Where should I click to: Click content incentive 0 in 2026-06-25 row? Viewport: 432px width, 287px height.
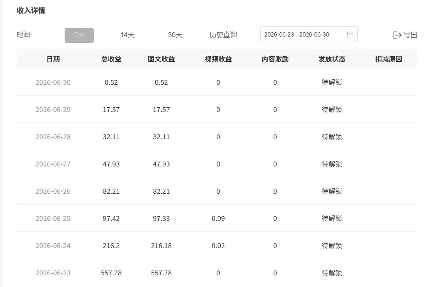[275, 219]
